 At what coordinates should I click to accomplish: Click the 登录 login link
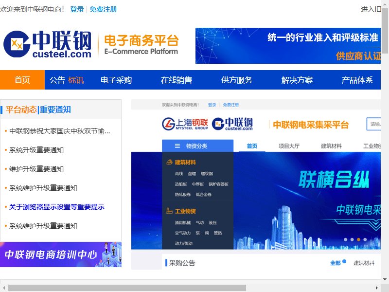[77, 9]
